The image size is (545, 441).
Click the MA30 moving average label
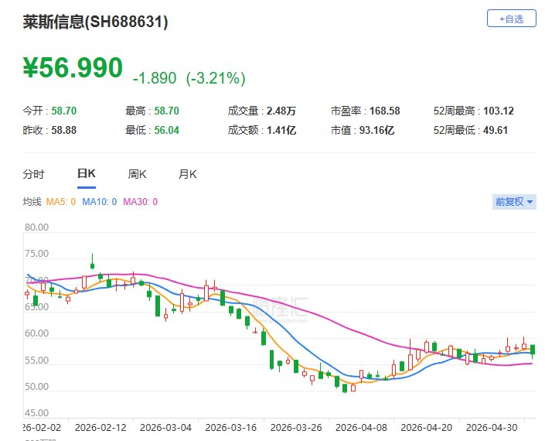pyautogui.click(x=141, y=202)
